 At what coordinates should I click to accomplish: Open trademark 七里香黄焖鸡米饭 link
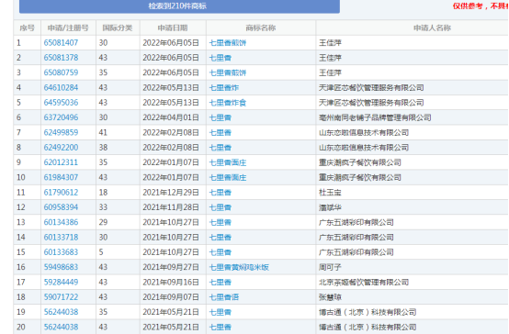click(239, 267)
